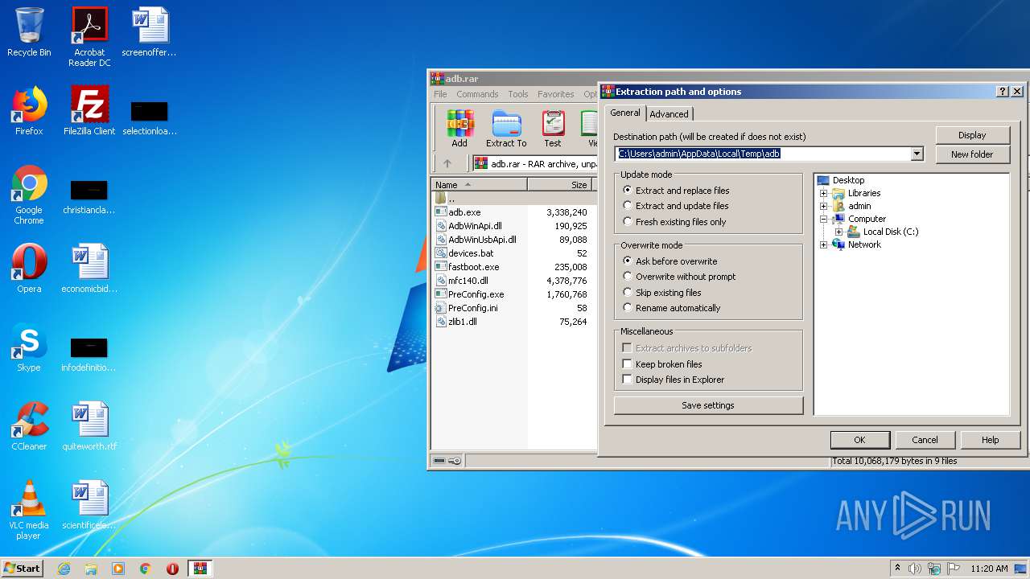The image size is (1030, 579).
Task: Expand the Local Disk (C:) node
Action: pyautogui.click(x=838, y=232)
